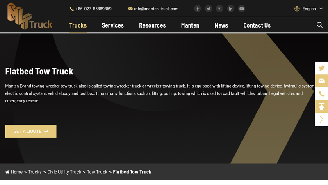
Task: Open the Services menu
Action: coord(113,25)
